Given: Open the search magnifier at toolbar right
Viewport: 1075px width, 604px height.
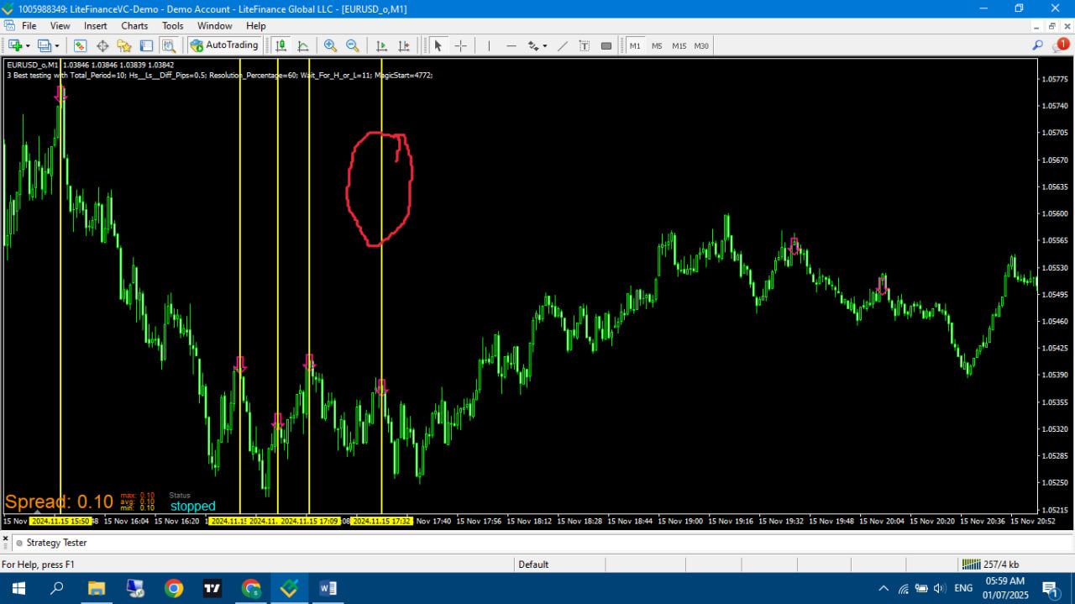Looking at the screenshot, I should 1038,45.
